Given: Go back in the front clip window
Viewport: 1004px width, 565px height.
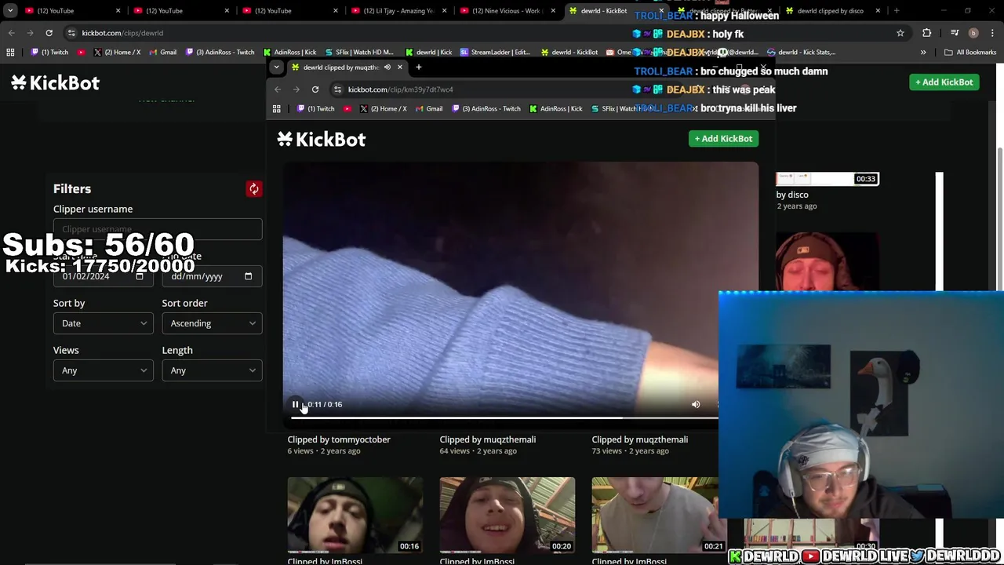Looking at the screenshot, I should [278, 89].
